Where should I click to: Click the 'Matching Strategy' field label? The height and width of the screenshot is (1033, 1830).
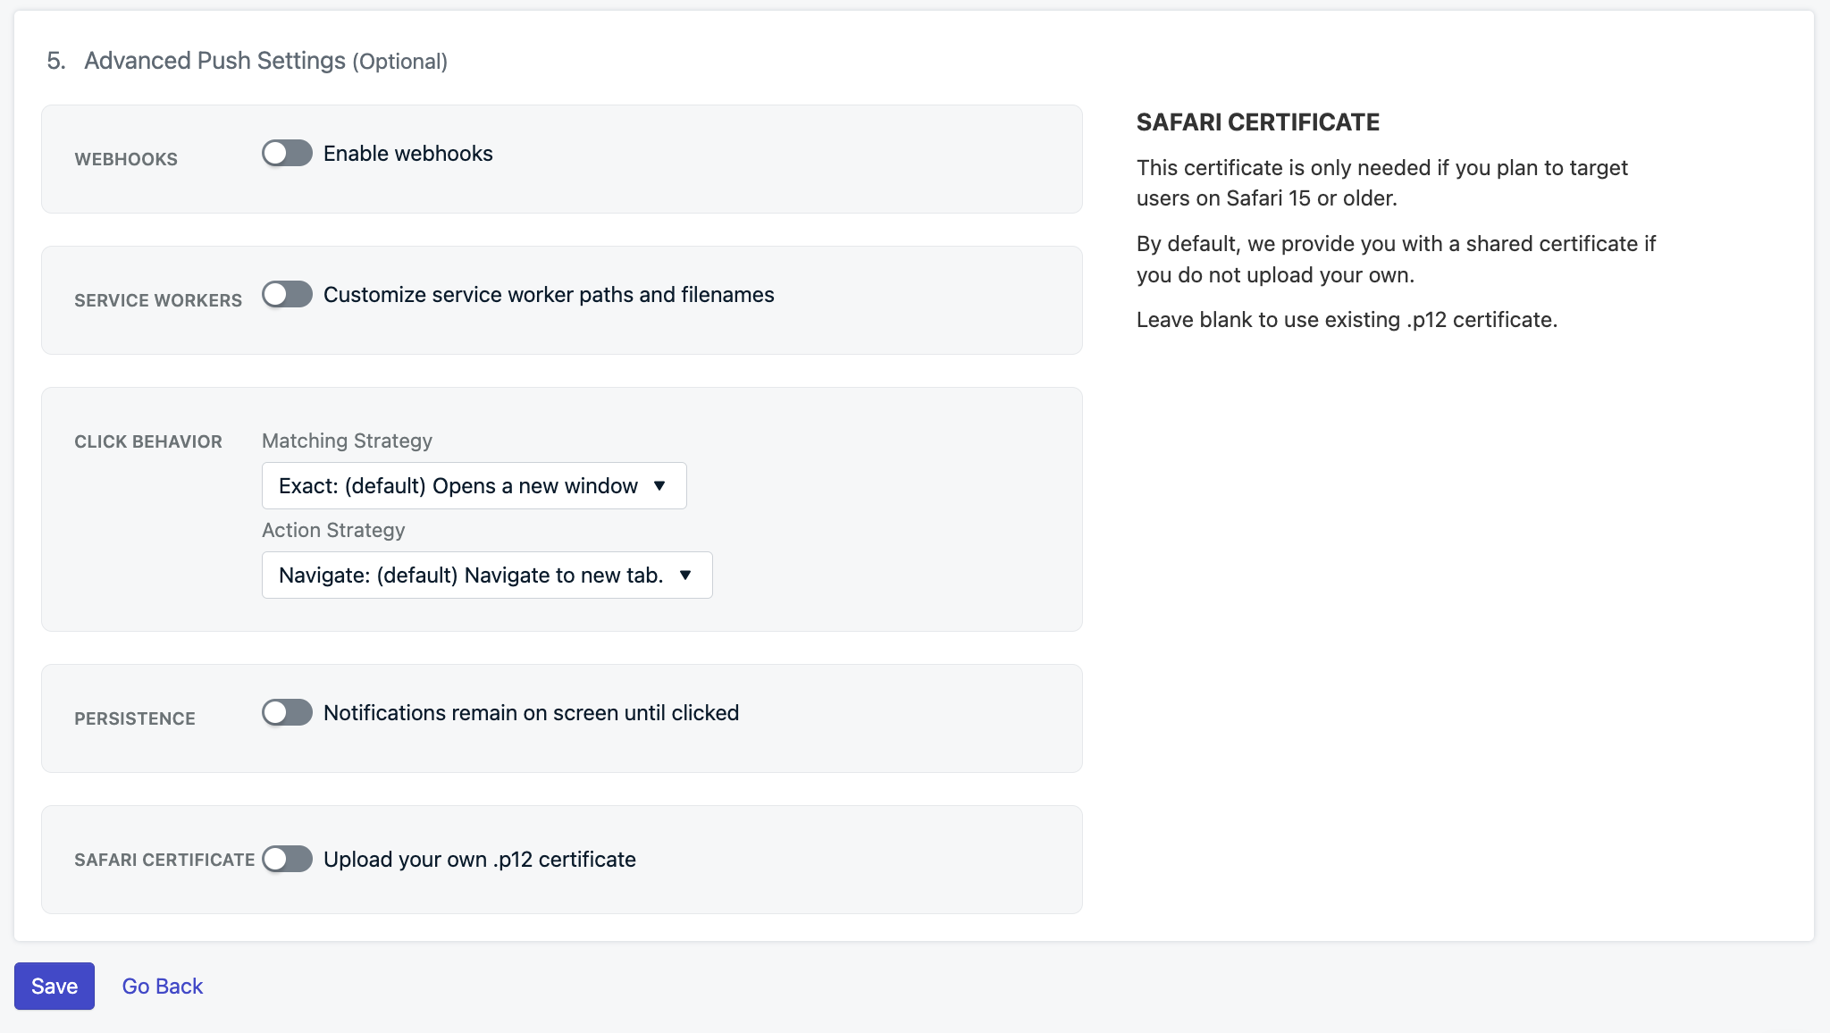(x=347, y=441)
